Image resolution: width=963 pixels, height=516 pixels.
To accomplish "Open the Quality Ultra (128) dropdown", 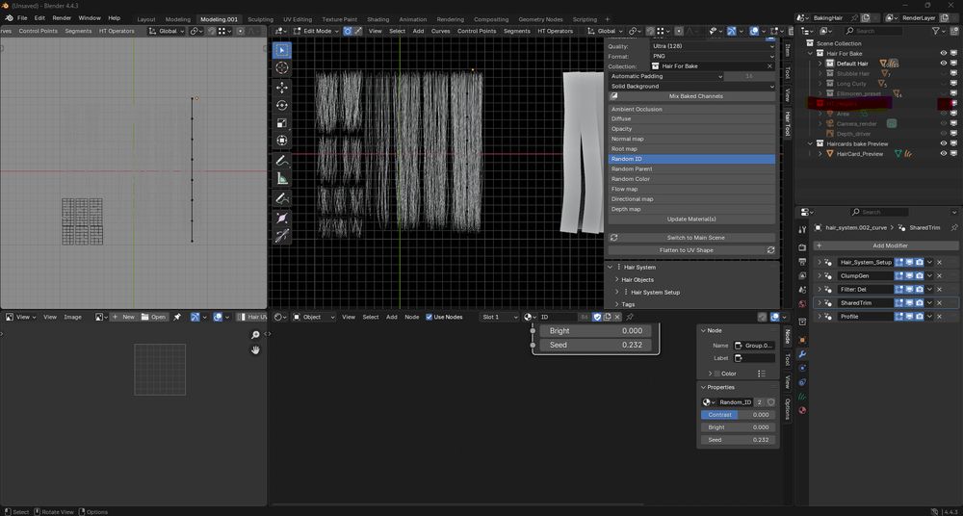I will coord(713,46).
